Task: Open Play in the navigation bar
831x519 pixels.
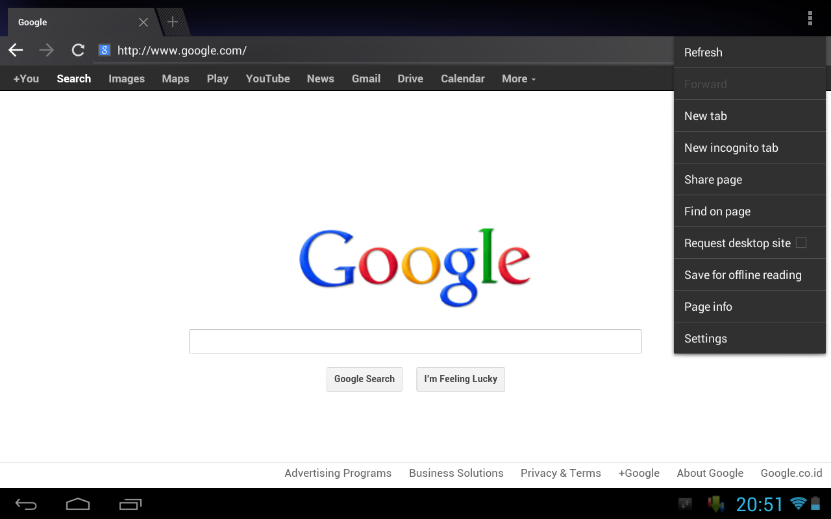Action: coord(217,78)
